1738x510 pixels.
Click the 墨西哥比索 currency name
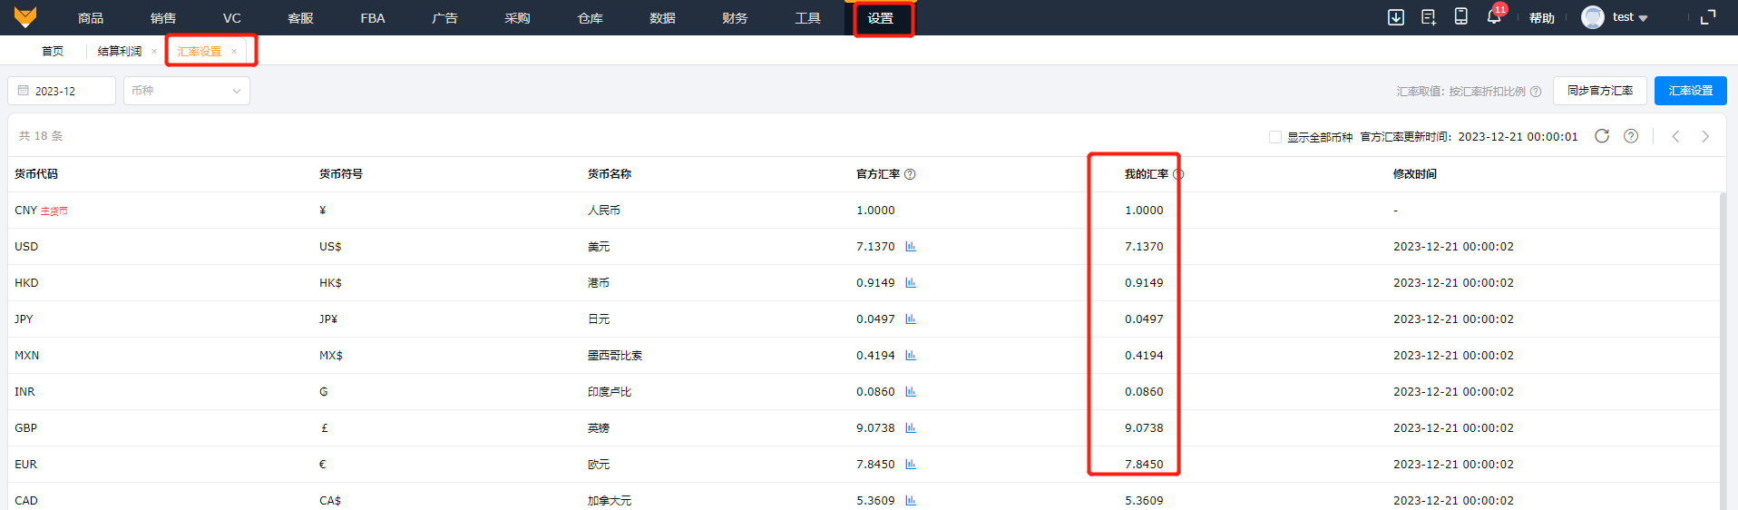pos(615,356)
